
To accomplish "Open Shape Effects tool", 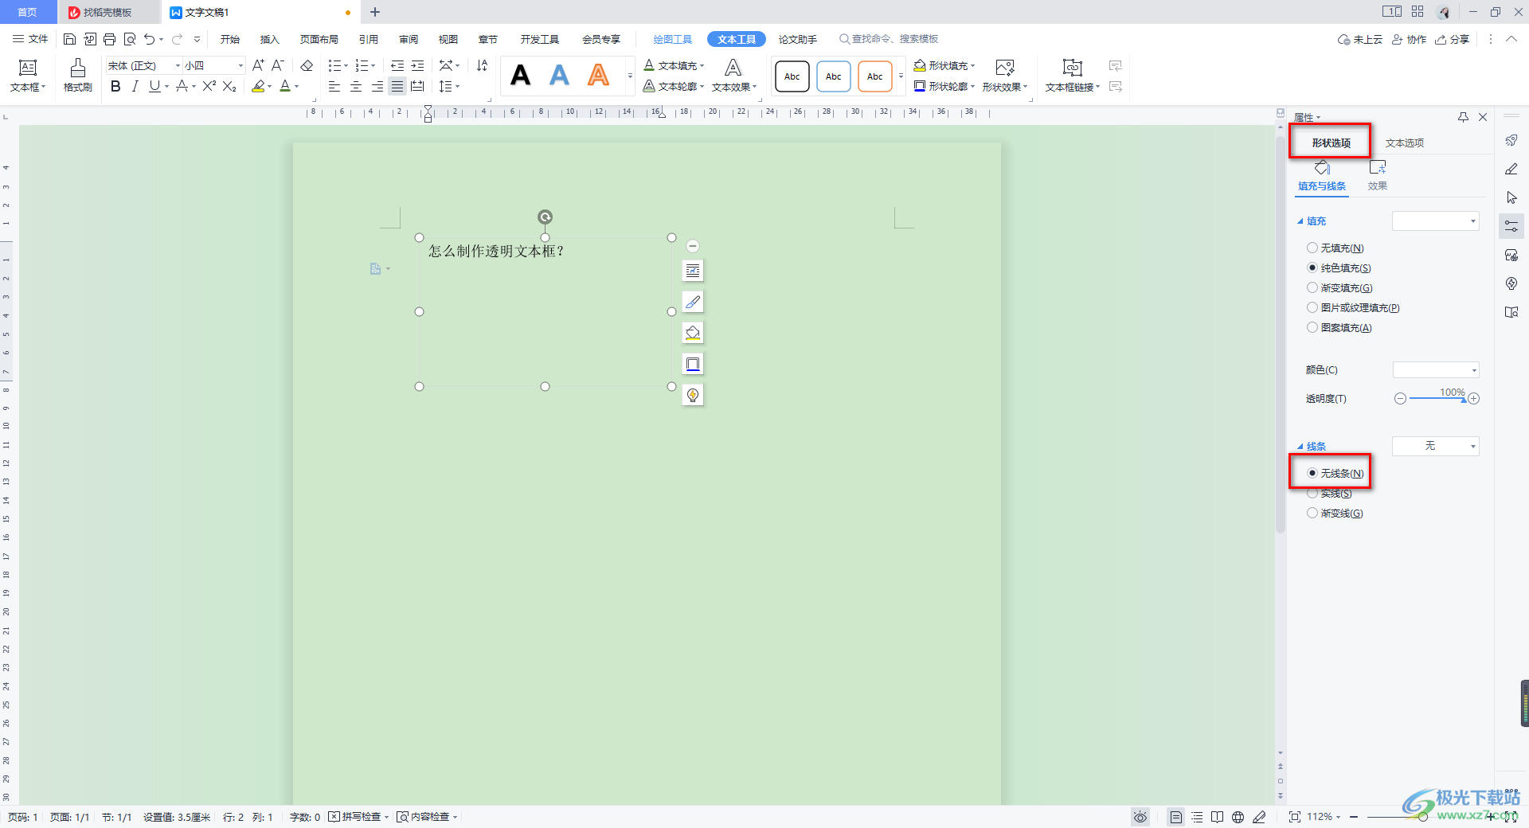I will coord(1005,76).
